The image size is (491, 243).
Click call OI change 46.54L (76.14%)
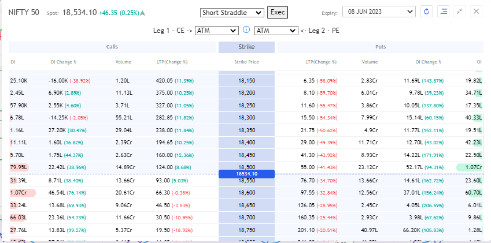[x=68, y=193]
